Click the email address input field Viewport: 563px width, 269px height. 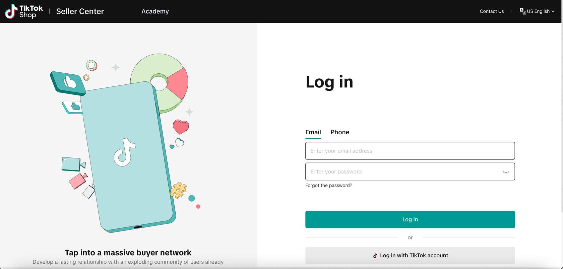(410, 151)
